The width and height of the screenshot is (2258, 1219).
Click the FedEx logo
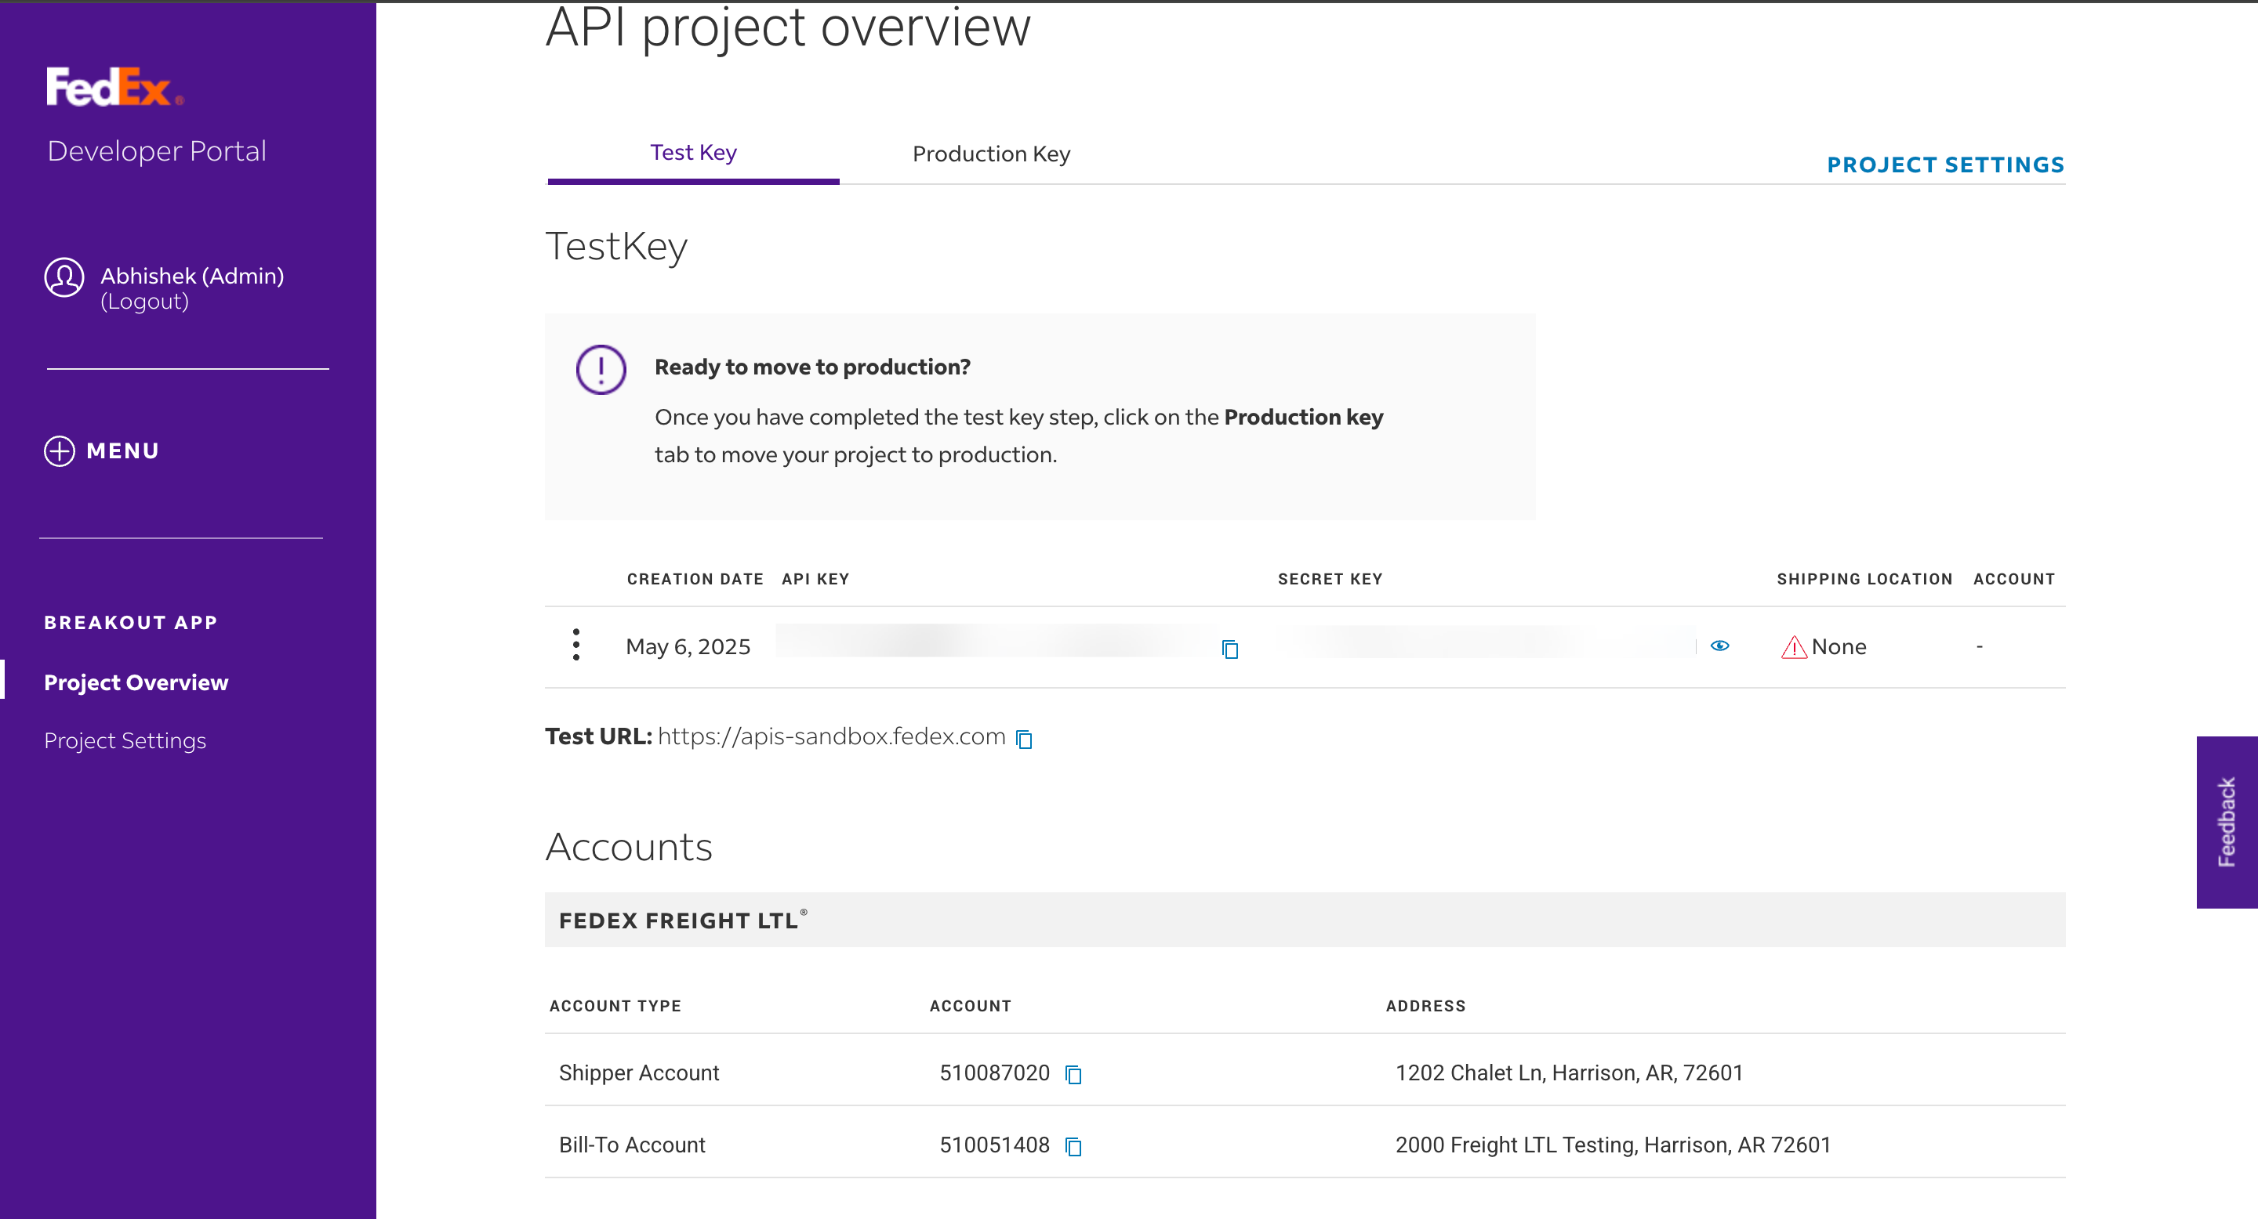[x=114, y=88]
